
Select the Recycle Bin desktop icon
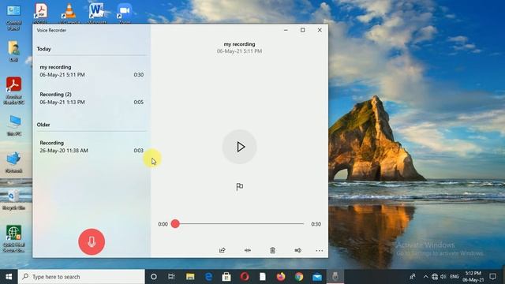[13, 200]
